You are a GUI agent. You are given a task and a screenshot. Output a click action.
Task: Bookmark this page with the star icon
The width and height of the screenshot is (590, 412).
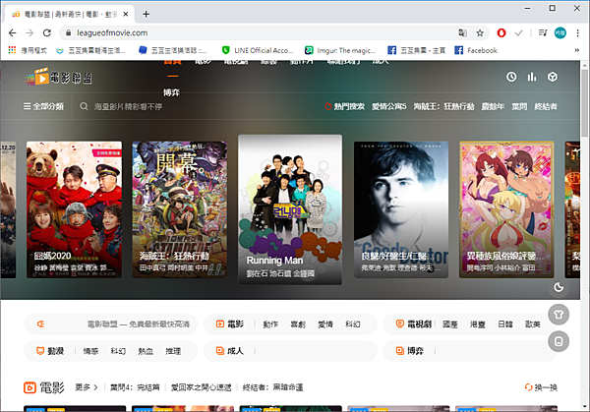[x=480, y=33]
